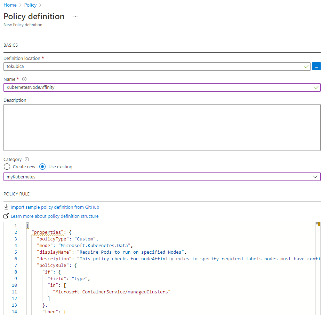This screenshot has width=329, height=315.
Task: Click the info icon next to Name
Action: pos(24,79)
